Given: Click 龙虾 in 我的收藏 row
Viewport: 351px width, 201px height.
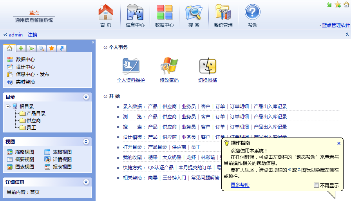Looking at the screenshot, I should pyautogui.click(x=191, y=158).
